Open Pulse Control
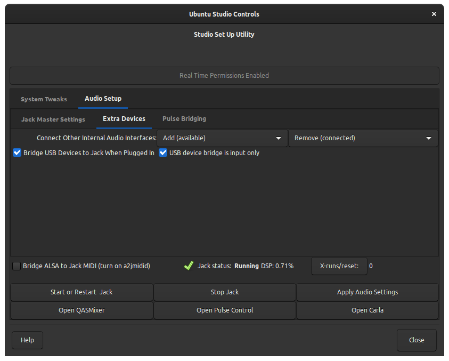 coord(225,310)
